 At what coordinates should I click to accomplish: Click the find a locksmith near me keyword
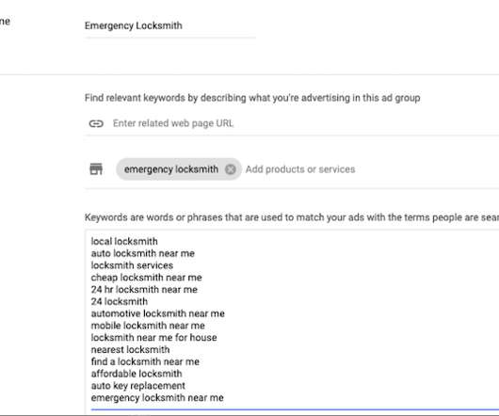tap(145, 362)
